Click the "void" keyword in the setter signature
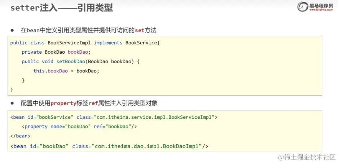The image size is (338, 163). 48,61
